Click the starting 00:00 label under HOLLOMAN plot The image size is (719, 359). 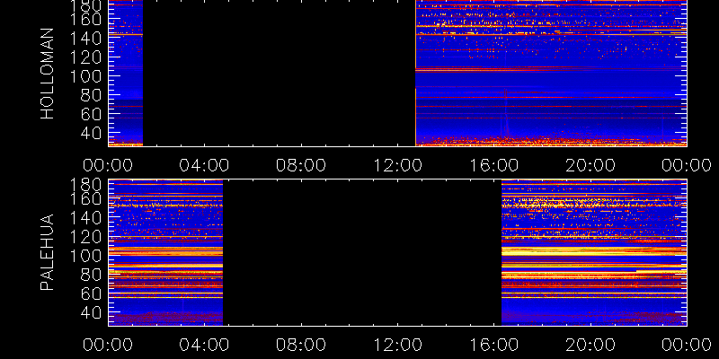click(108, 165)
